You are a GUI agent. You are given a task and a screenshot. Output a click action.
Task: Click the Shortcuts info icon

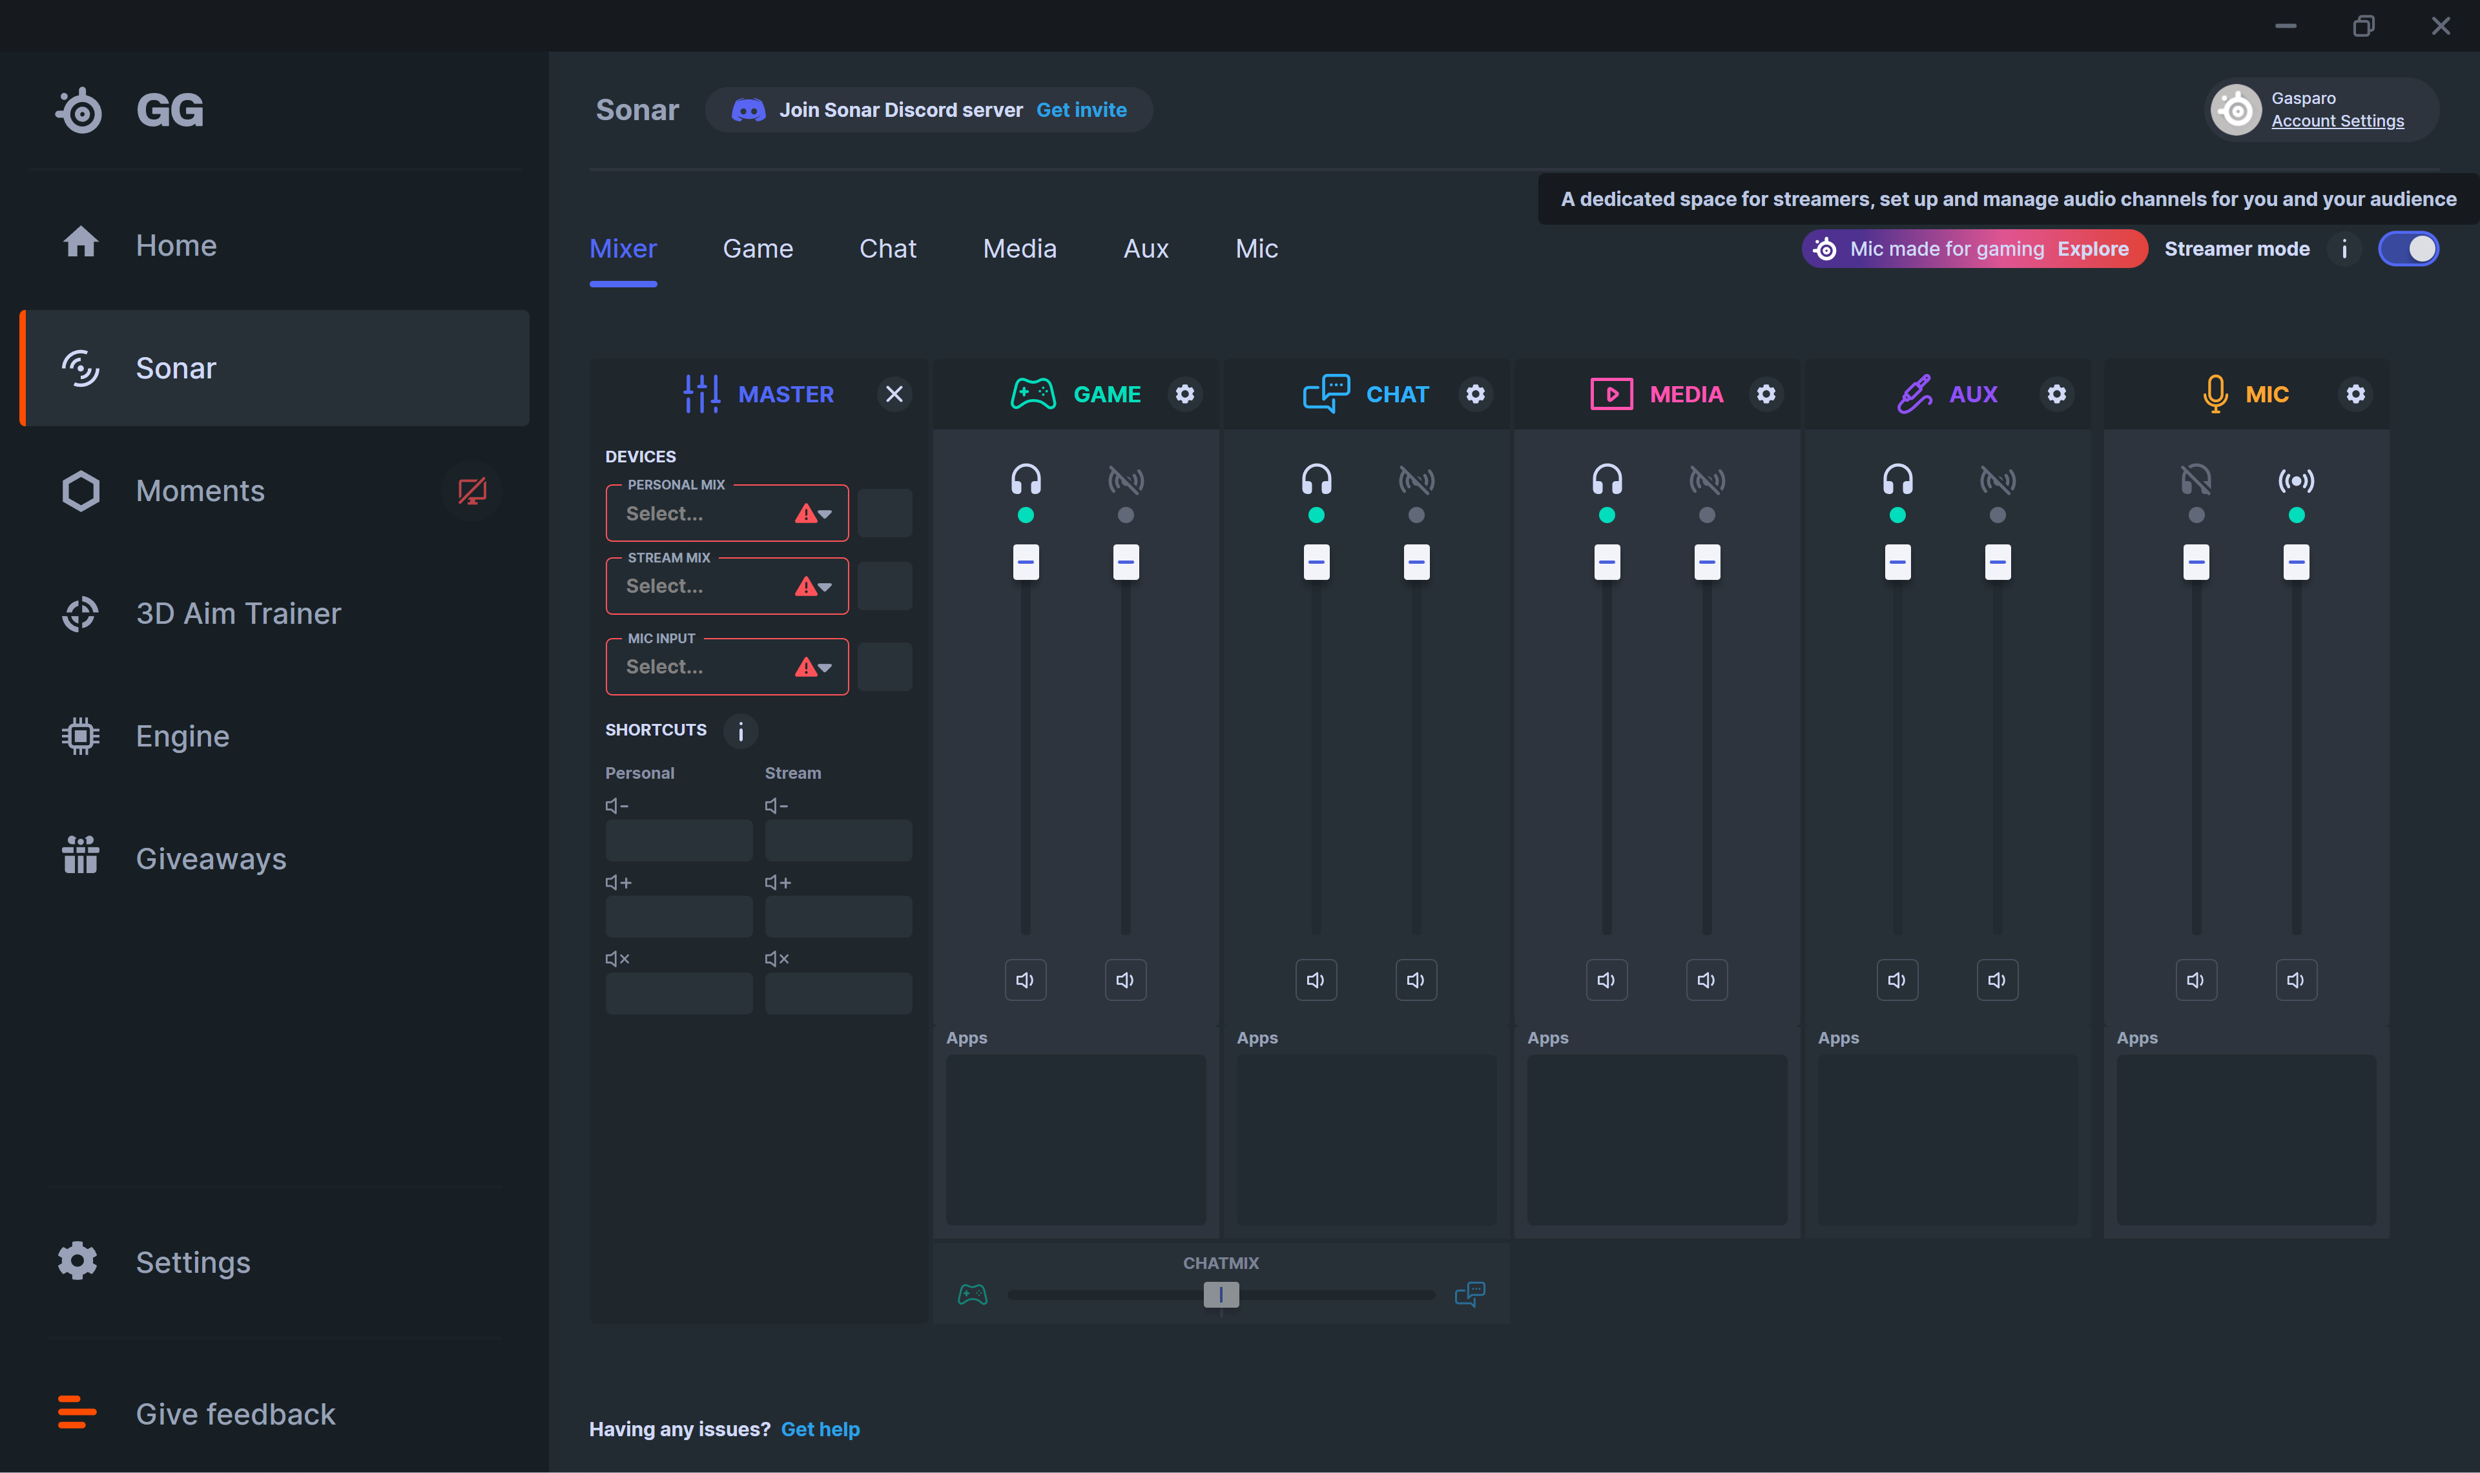coord(741,730)
